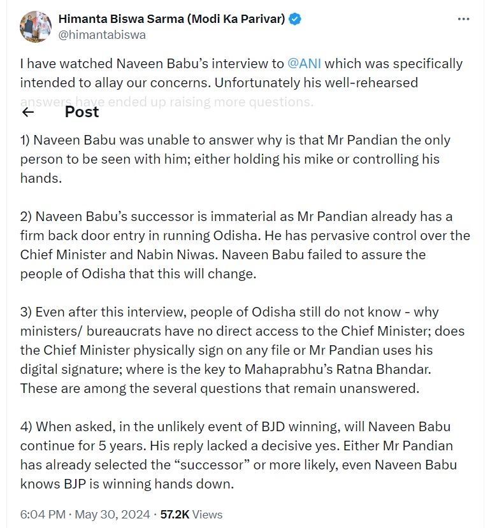Click the Himanta Biswa Sarma display name
The width and height of the screenshot is (490, 528).
coord(171,19)
